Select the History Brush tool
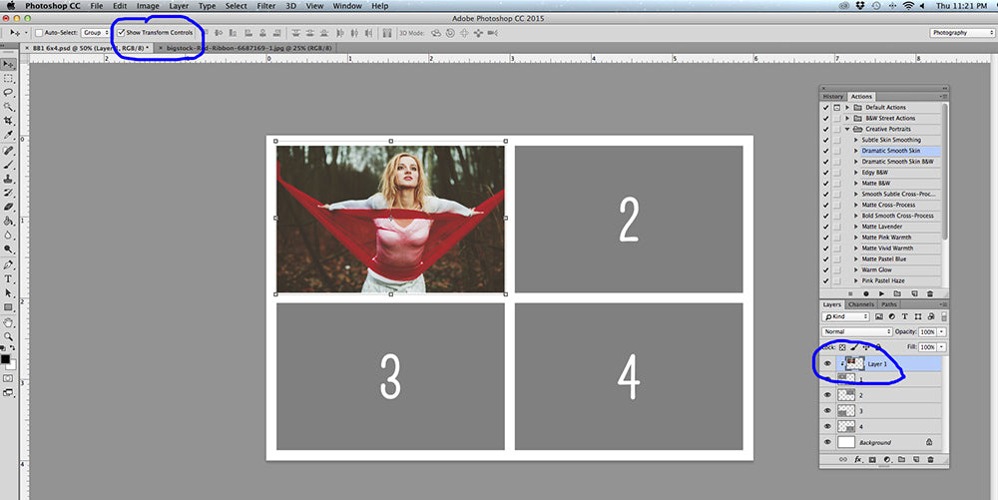 8,193
